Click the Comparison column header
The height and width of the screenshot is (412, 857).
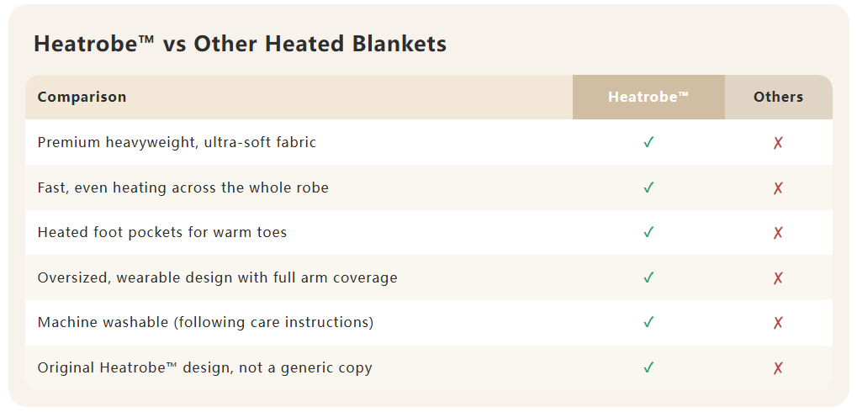click(82, 97)
